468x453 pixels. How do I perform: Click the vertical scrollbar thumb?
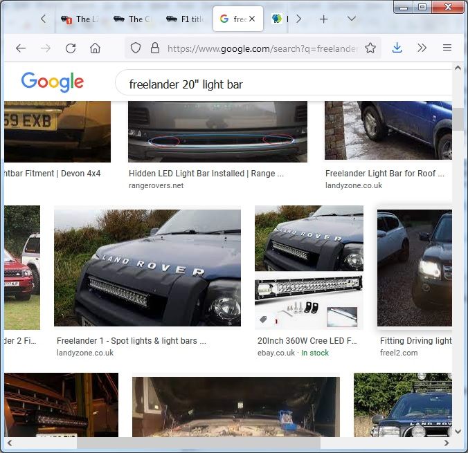pos(458,119)
